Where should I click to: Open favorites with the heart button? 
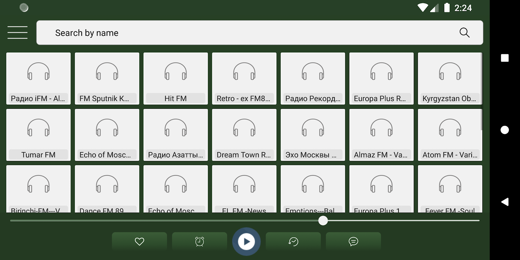139,241
